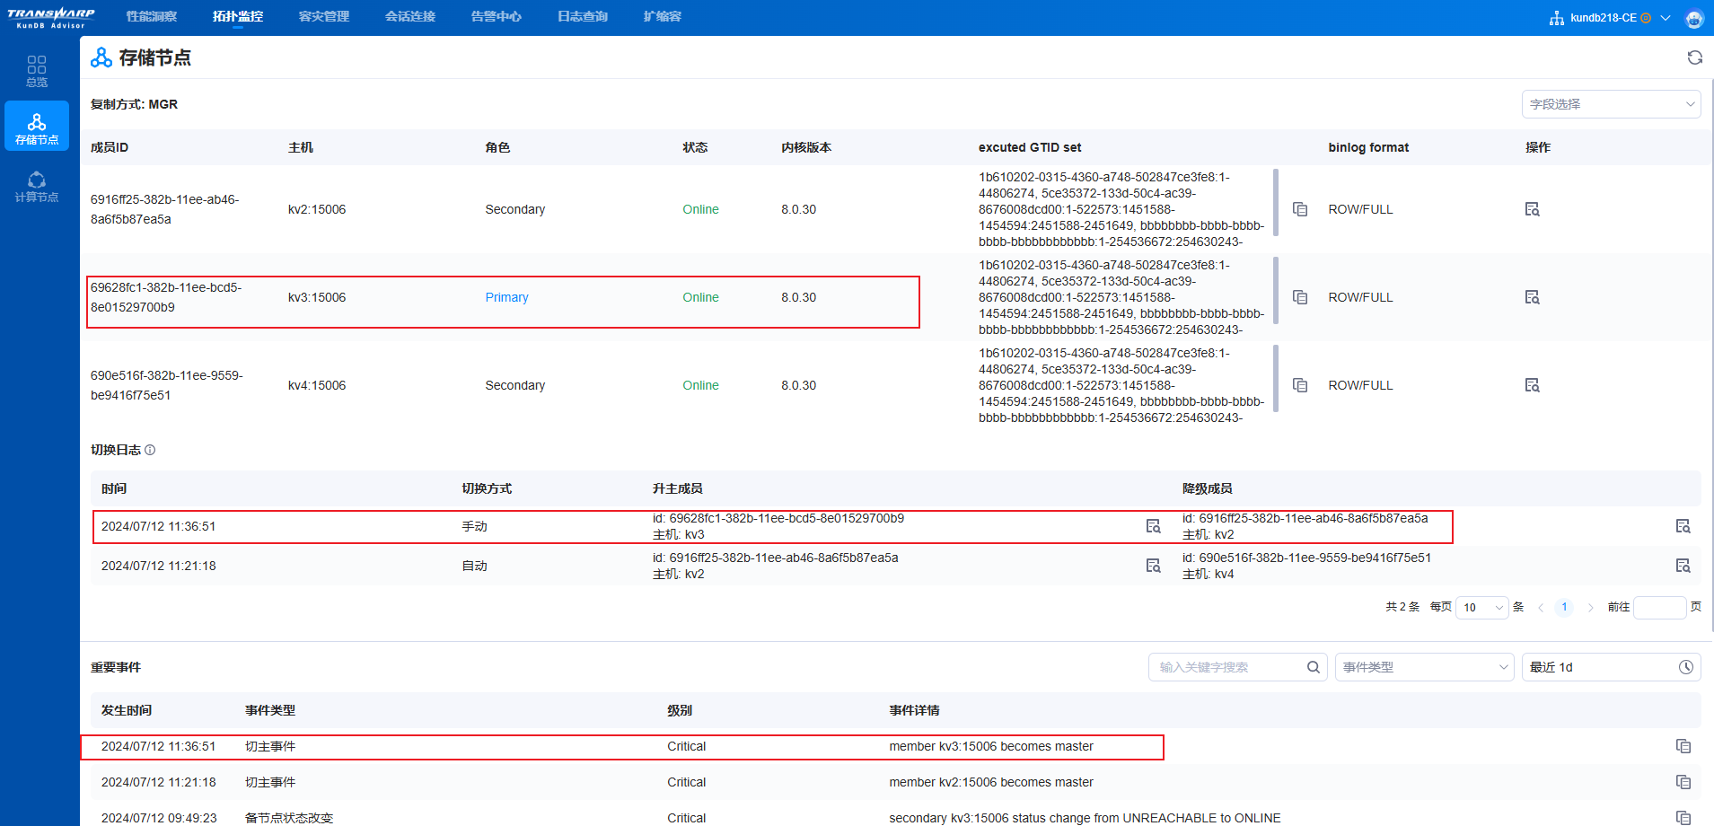The image size is (1714, 826).
Task: View demoted member details of the 11:21:18 switch log
Action: click(x=1683, y=566)
